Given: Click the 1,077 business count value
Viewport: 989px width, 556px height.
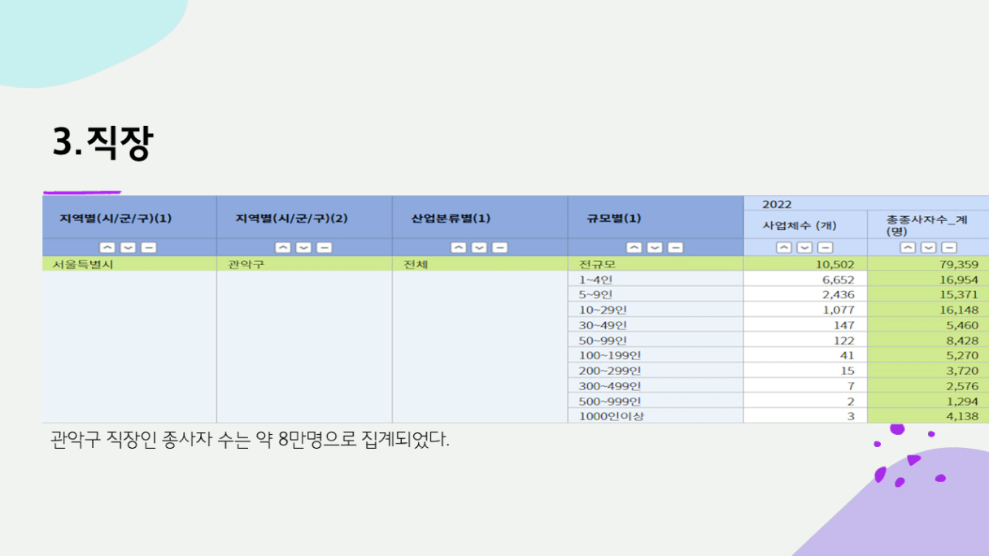Looking at the screenshot, I should 838,310.
